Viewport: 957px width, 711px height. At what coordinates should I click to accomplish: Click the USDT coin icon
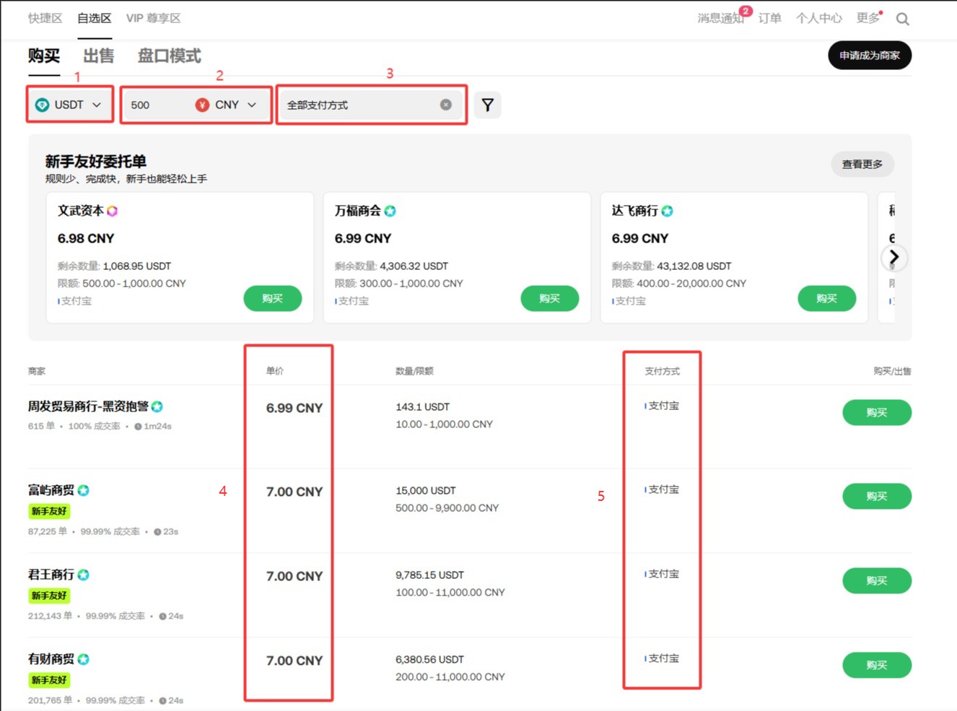point(43,105)
